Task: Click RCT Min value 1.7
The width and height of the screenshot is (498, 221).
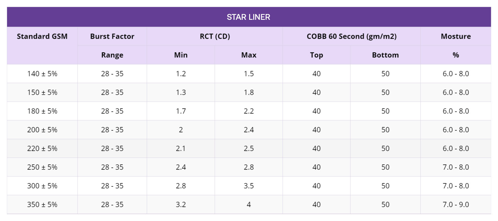Action: (x=181, y=111)
